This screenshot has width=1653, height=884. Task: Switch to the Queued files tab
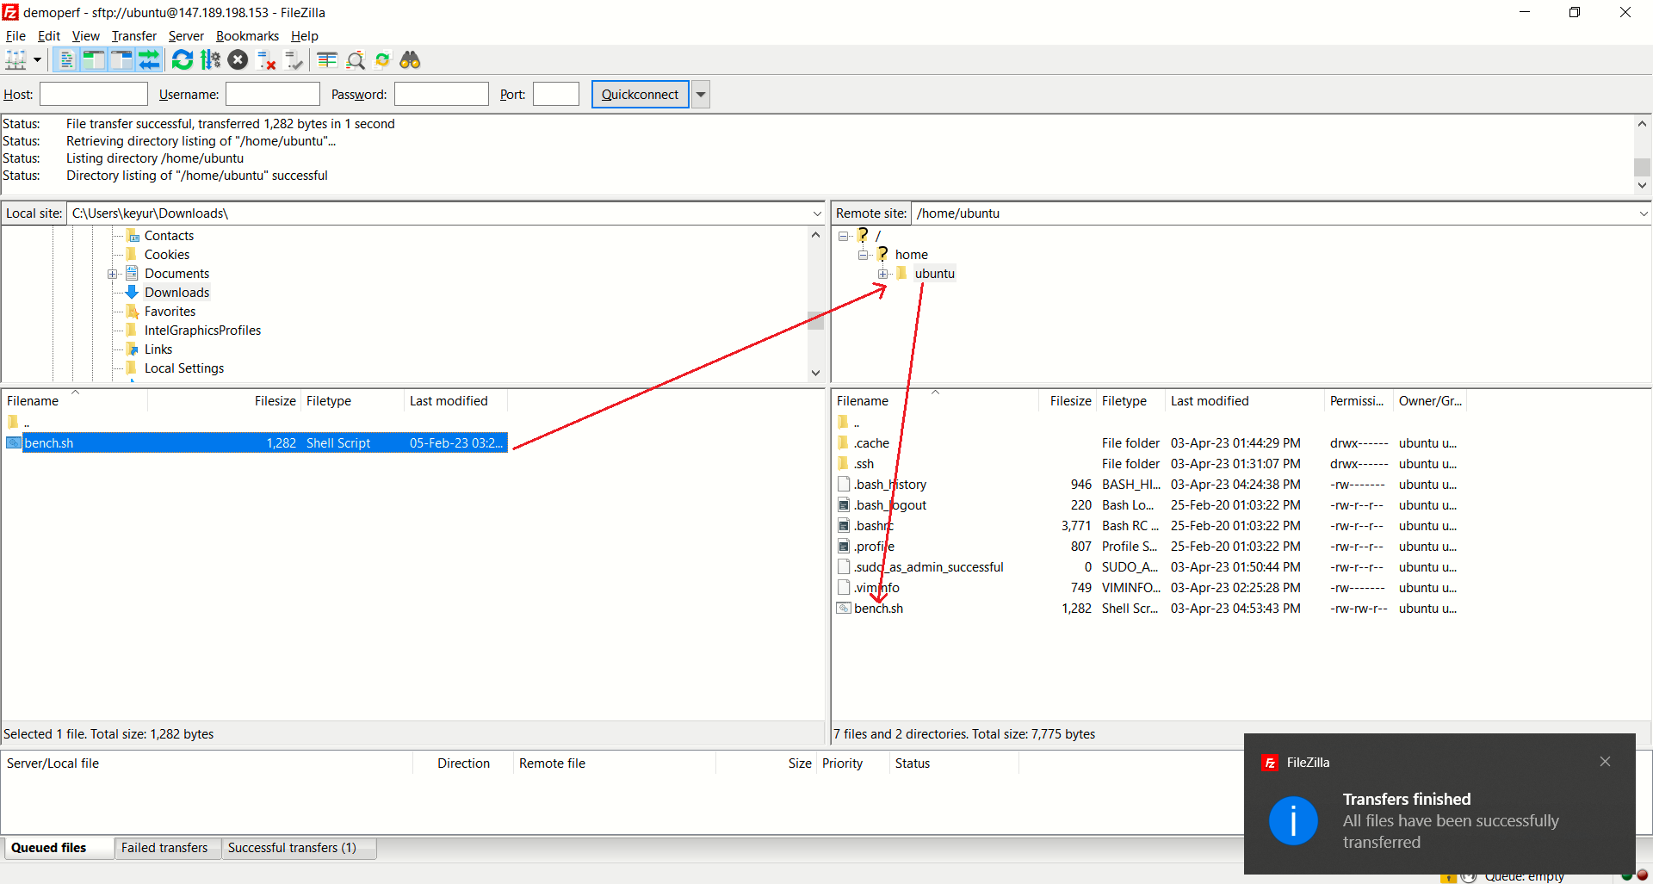click(58, 848)
